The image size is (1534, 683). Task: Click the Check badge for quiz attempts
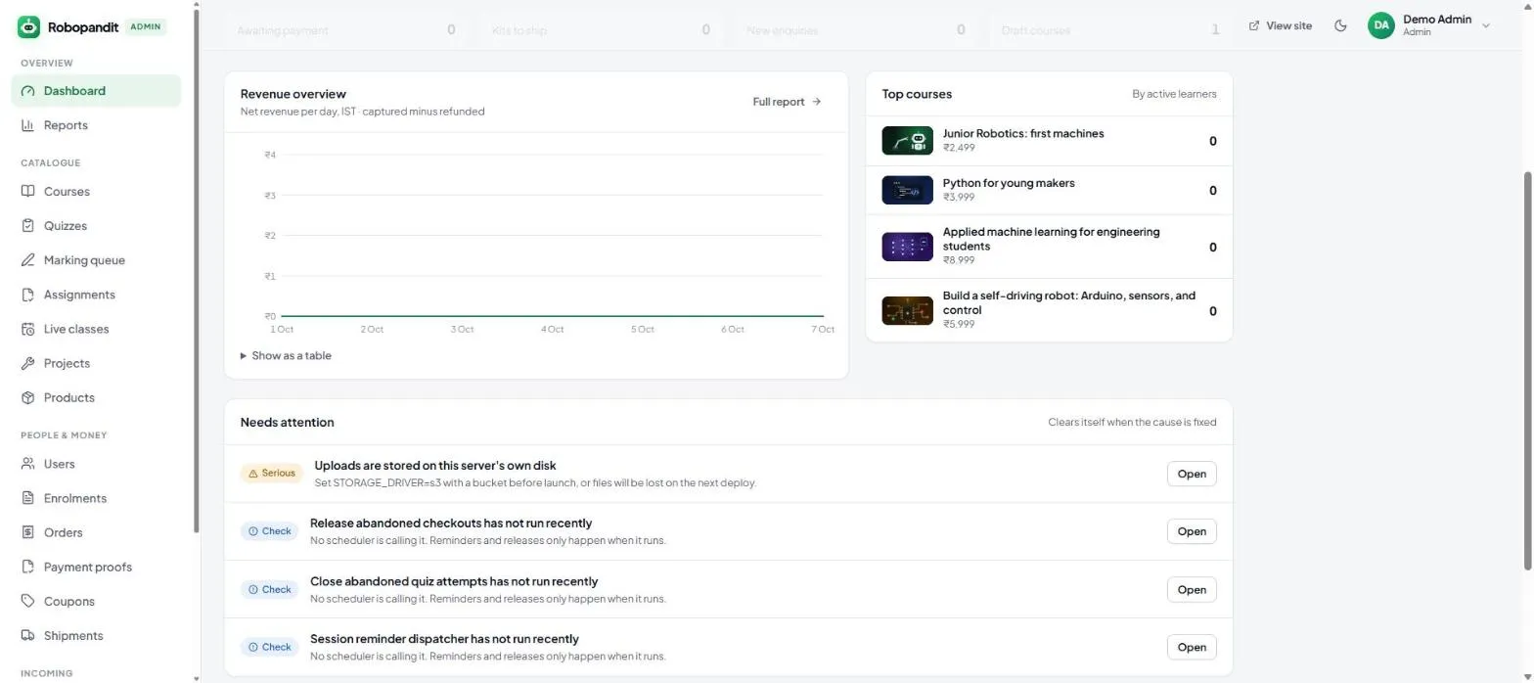[269, 589]
